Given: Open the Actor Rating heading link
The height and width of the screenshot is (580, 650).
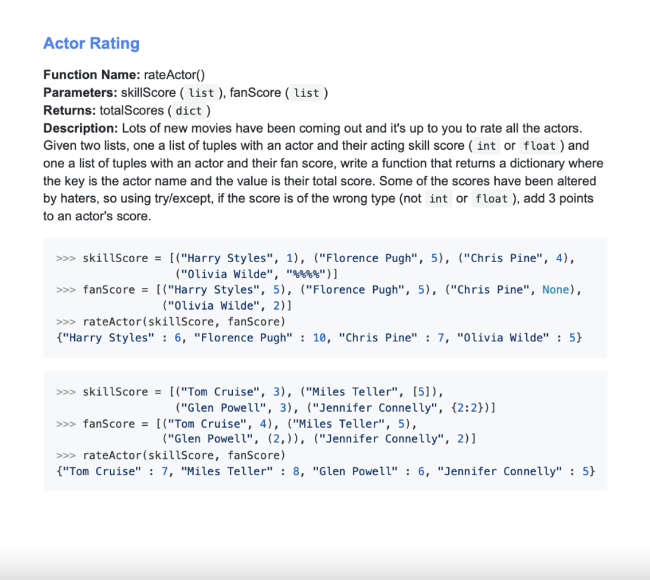Looking at the screenshot, I should (x=91, y=43).
